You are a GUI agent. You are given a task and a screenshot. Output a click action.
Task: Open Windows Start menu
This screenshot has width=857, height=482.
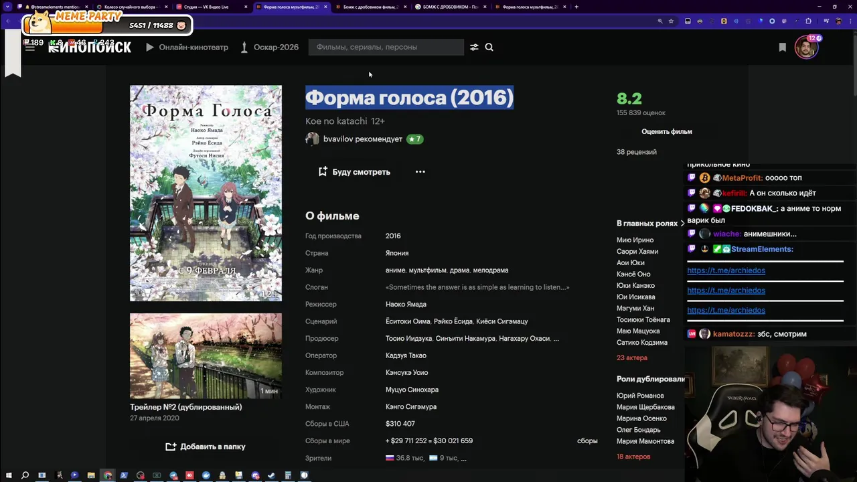(x=8, y=475)
